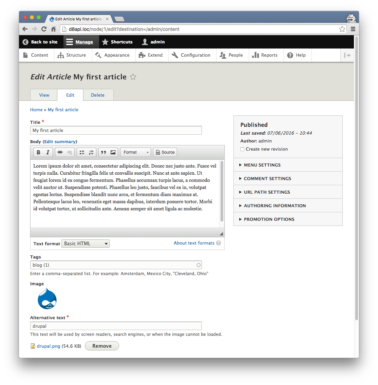This screenshot has width=378, height=385.
Task: Click the body editor scrollbar
Action: pos(222,192)
